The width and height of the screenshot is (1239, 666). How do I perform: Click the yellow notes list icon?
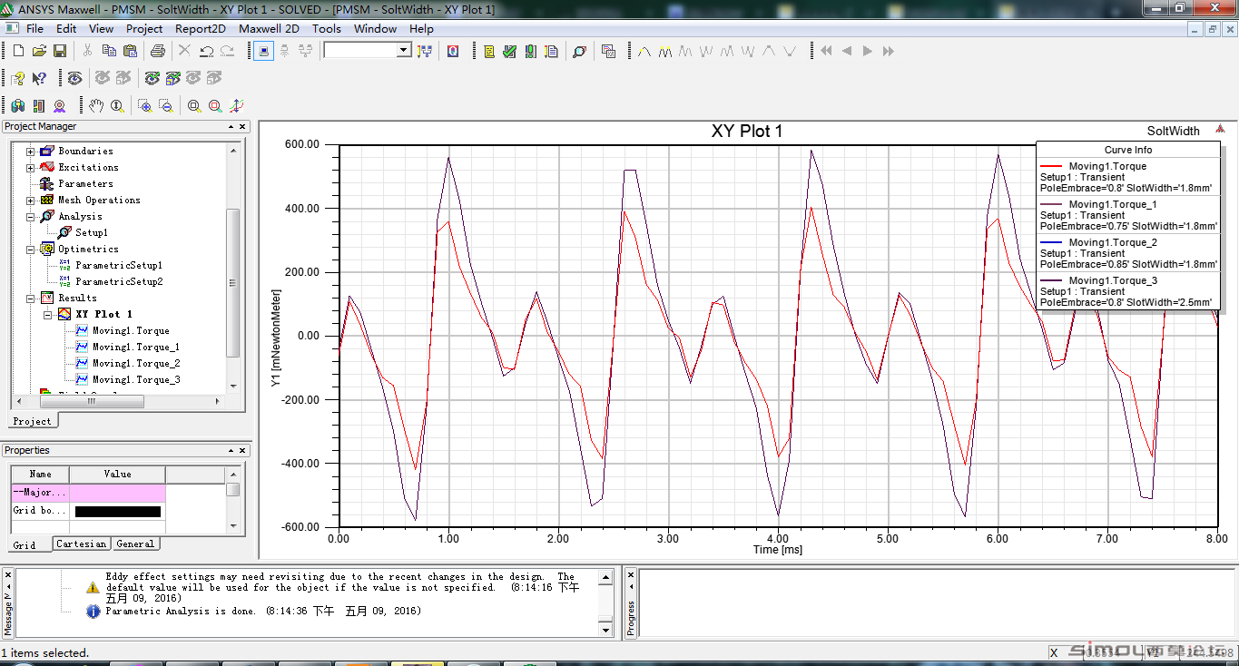coord(488,51)
